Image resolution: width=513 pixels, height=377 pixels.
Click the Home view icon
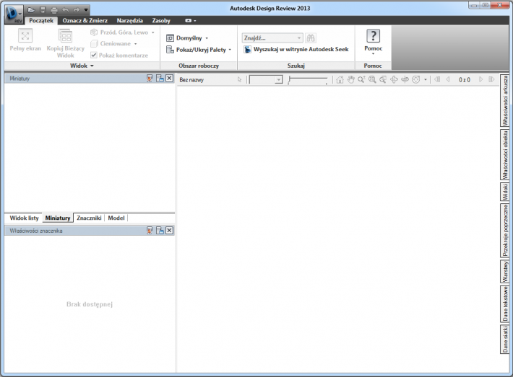pyautogui.click(x=340, y=79)
